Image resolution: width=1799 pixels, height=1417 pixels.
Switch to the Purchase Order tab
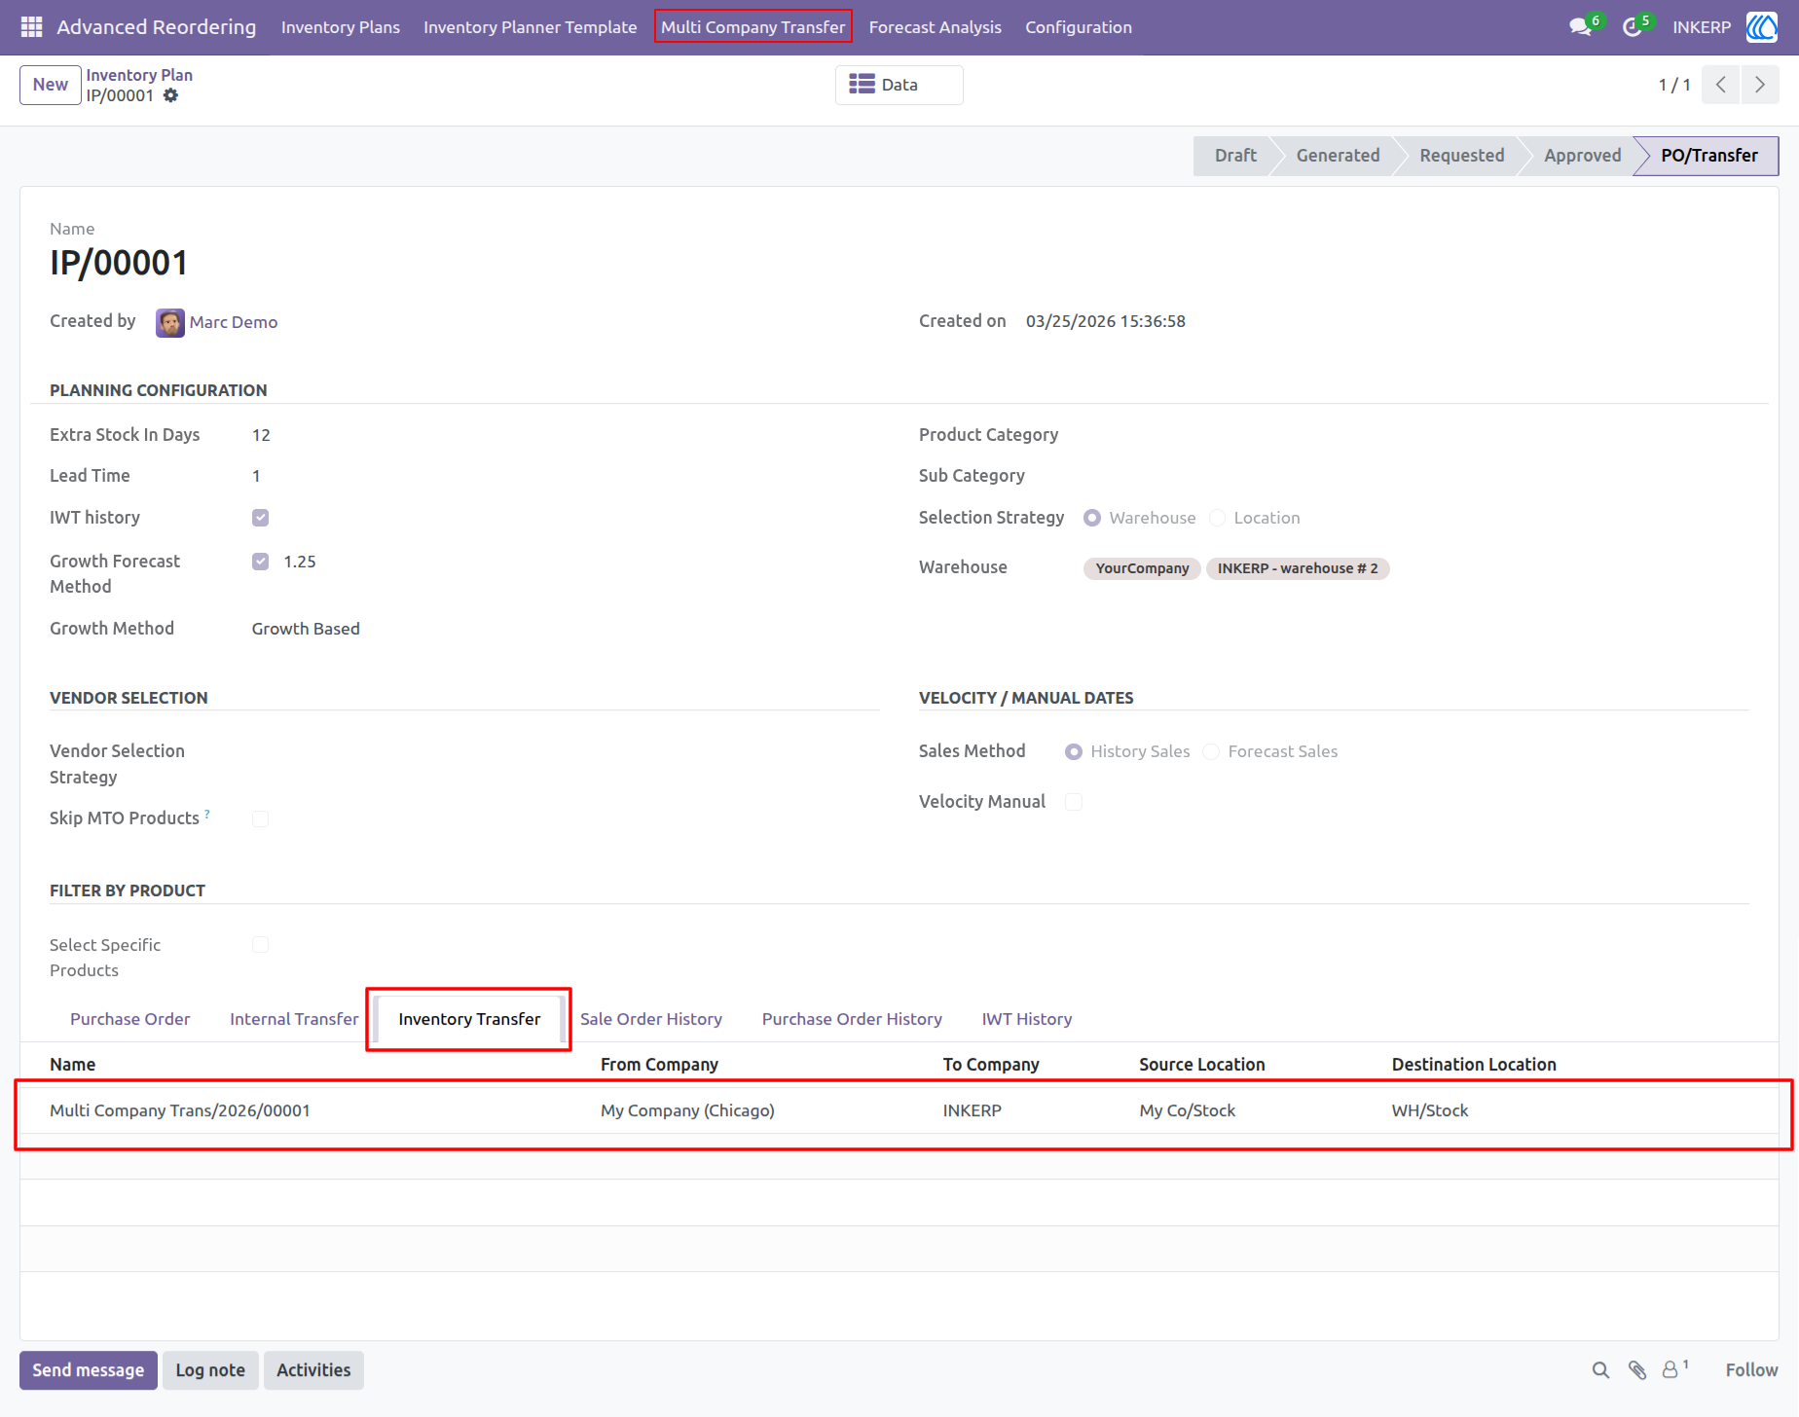130,1019
